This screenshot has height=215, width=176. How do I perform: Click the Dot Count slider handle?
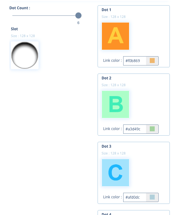78,15
